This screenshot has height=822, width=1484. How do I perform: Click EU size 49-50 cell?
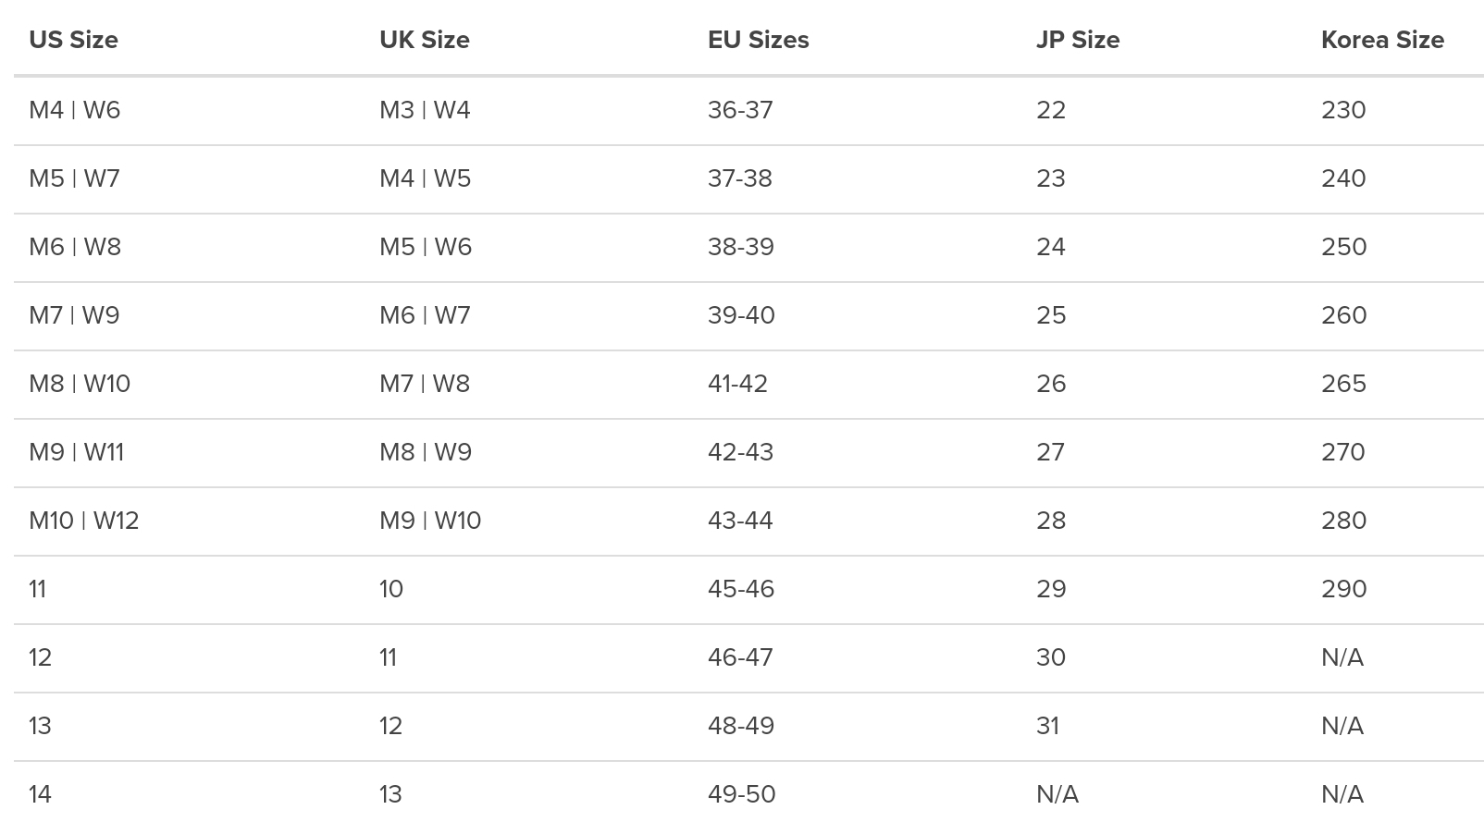[x=742, y=794]
